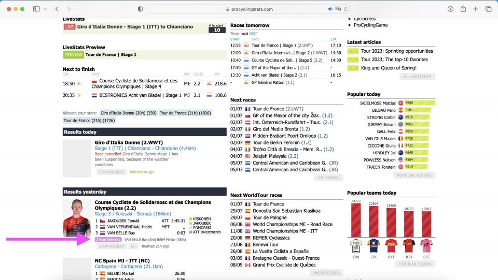The height and width of the screenshot is (280, 498).
Task: Open La Vuelta Ciclista a España
Action: (x=281, y=251)
